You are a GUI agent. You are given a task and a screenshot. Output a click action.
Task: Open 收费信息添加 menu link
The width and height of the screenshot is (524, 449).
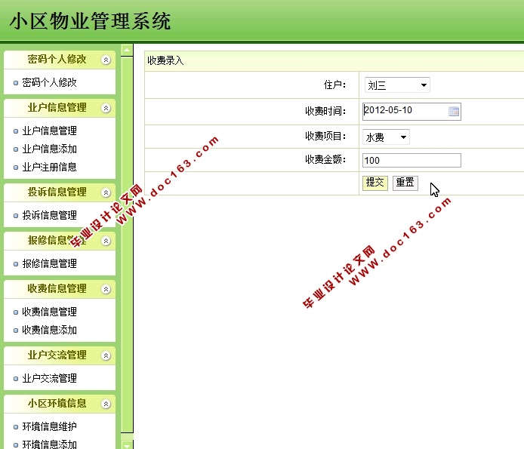[x=49, y=330]
